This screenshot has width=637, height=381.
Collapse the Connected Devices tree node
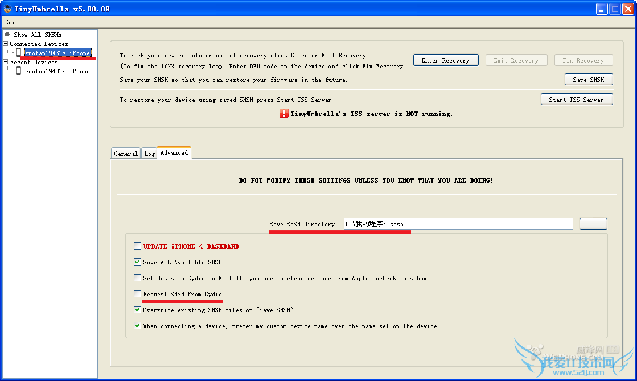click(5, 43)
